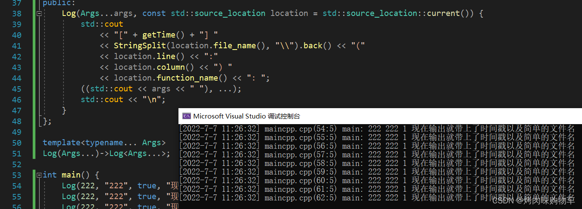
Task: Click console output row maincpp.cpp(60:5)
Action: 377,181
